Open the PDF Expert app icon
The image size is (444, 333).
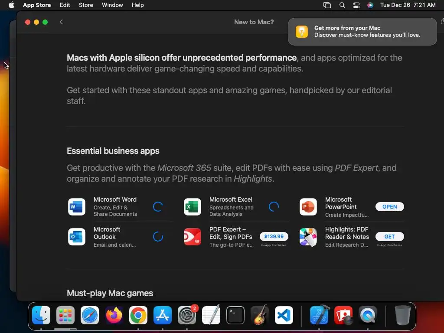point(192,237)
